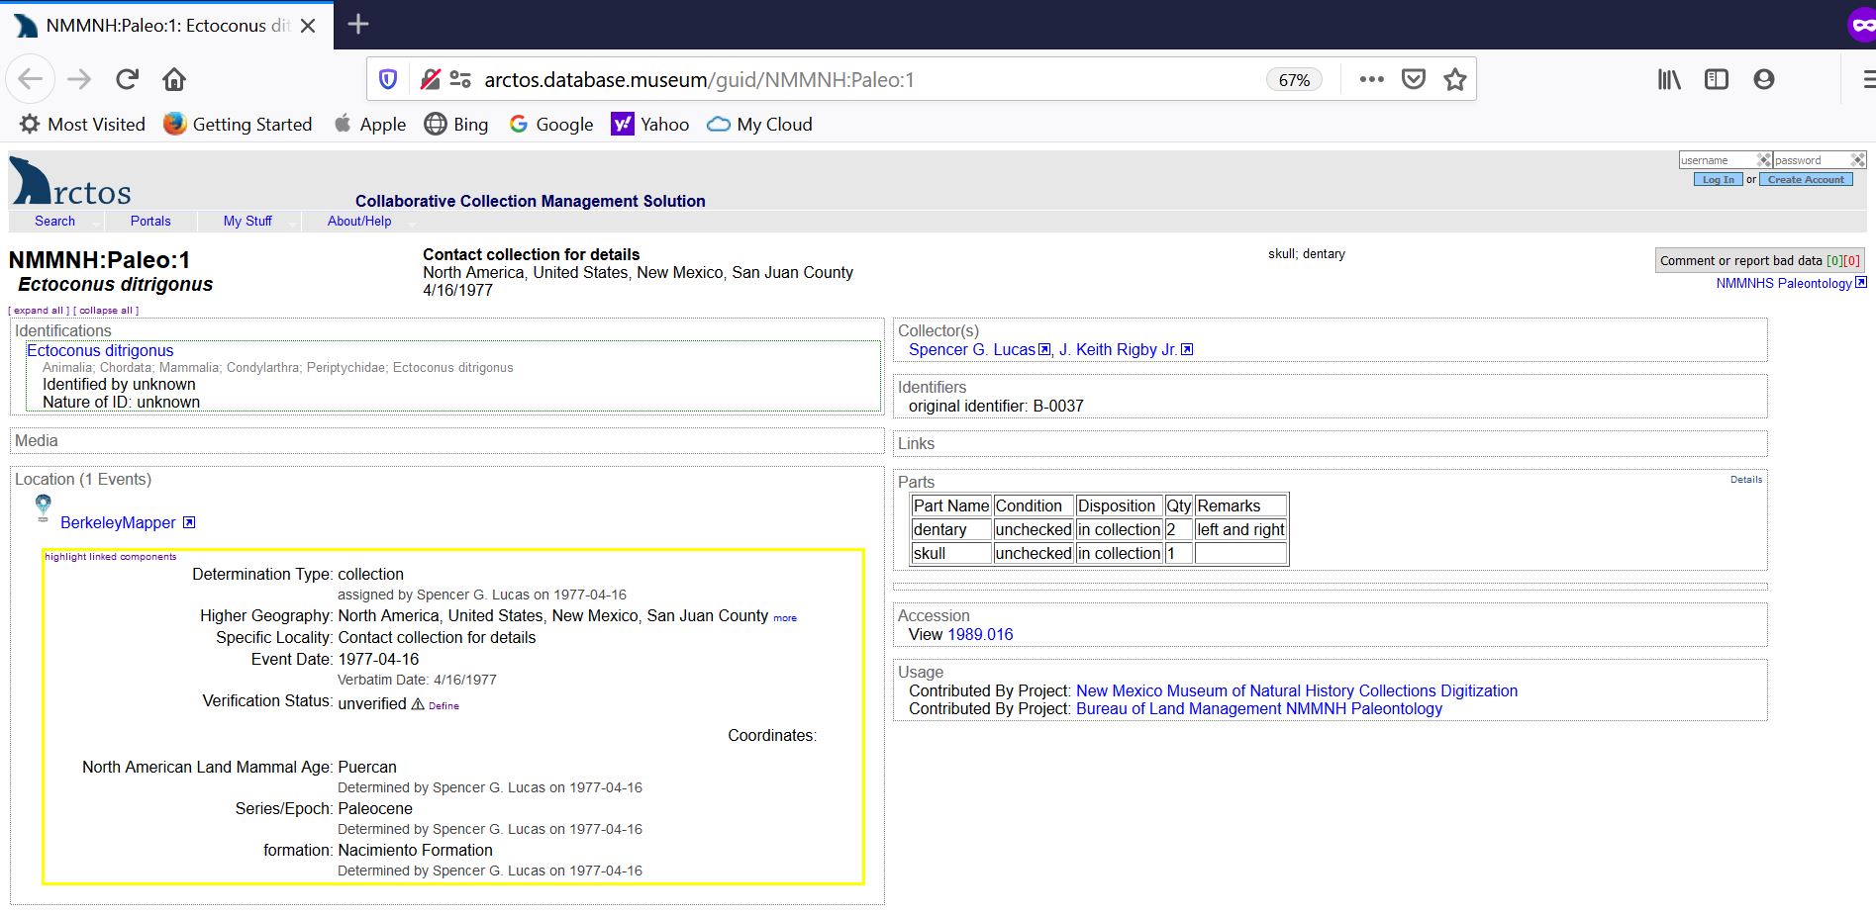Click the map pin icon under Location
The image size is (1876, 917).
click(x=43, y=507)
